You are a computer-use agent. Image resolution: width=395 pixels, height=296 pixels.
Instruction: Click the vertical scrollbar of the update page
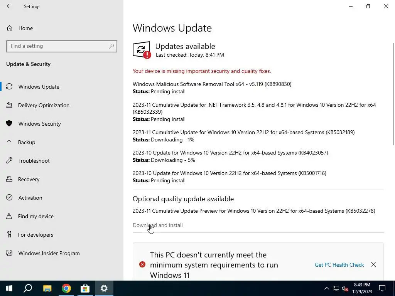tap(393, 94)
